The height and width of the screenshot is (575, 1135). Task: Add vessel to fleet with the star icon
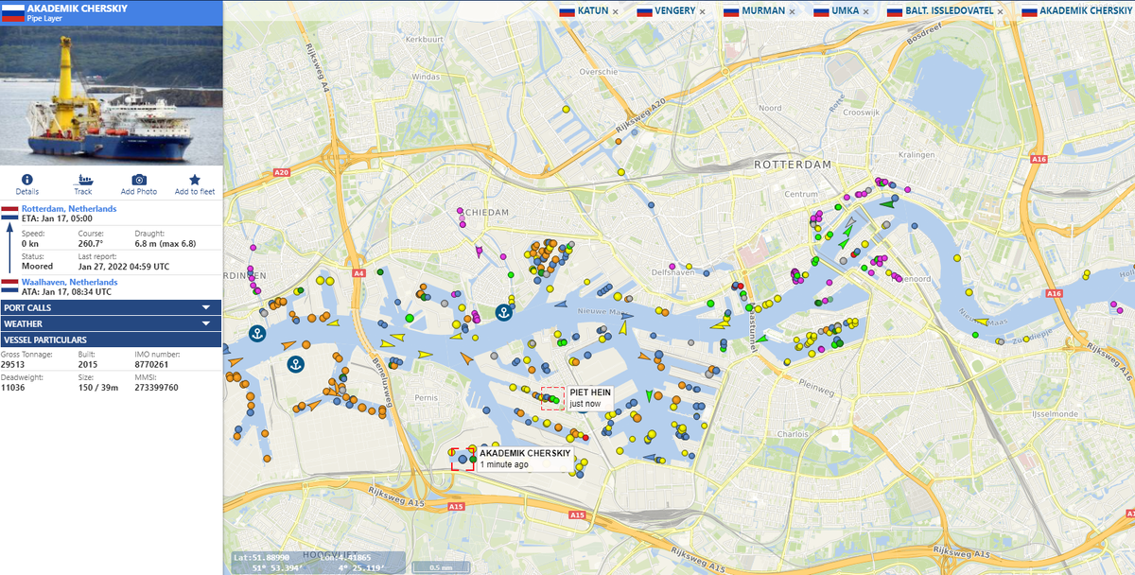(x=195, y=179)
